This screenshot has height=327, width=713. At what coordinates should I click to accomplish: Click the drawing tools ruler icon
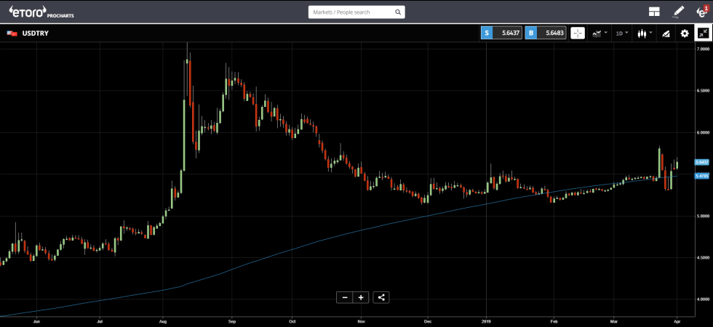[665, 33]
